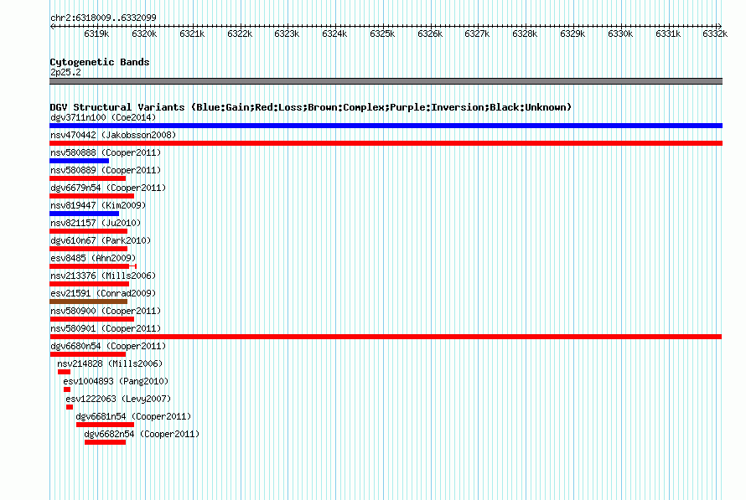The height and width of the screenshot is (500, 746).
Task: Open nsv580900 (Cooper2011) variant label
Action: point(106,311)
